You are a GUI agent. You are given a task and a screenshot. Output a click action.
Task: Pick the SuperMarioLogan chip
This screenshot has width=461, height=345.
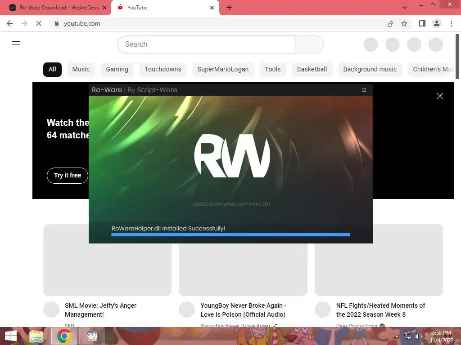click(223, 70)
